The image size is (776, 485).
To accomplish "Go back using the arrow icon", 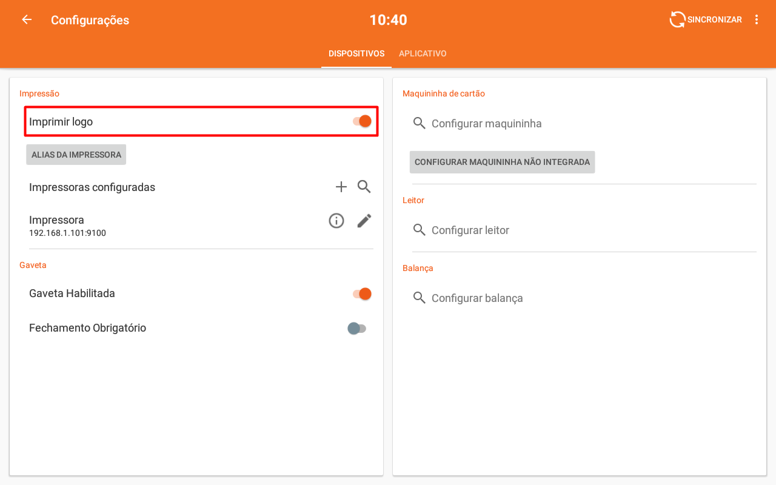I will pyautogui.click(x=27, y=19).
